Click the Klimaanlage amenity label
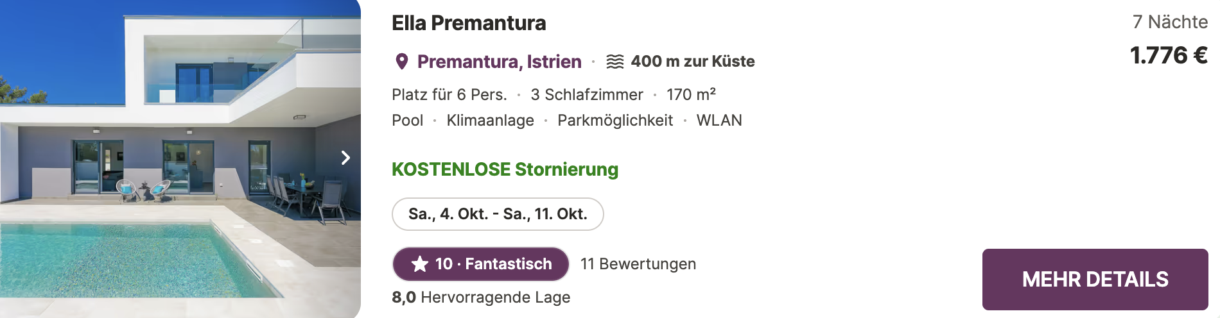 [x=490, y=121]
